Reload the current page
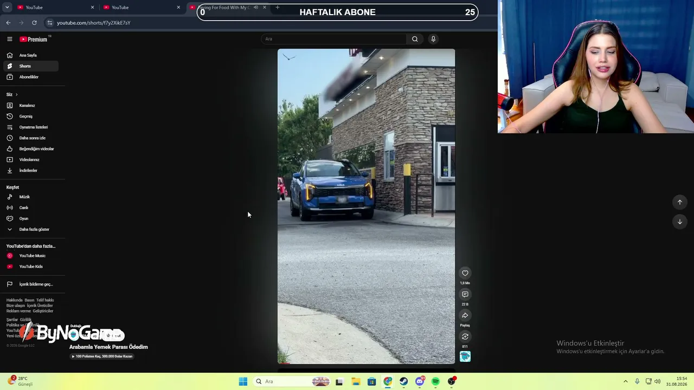Screen dimensions: 694x390 pos(34,23)
